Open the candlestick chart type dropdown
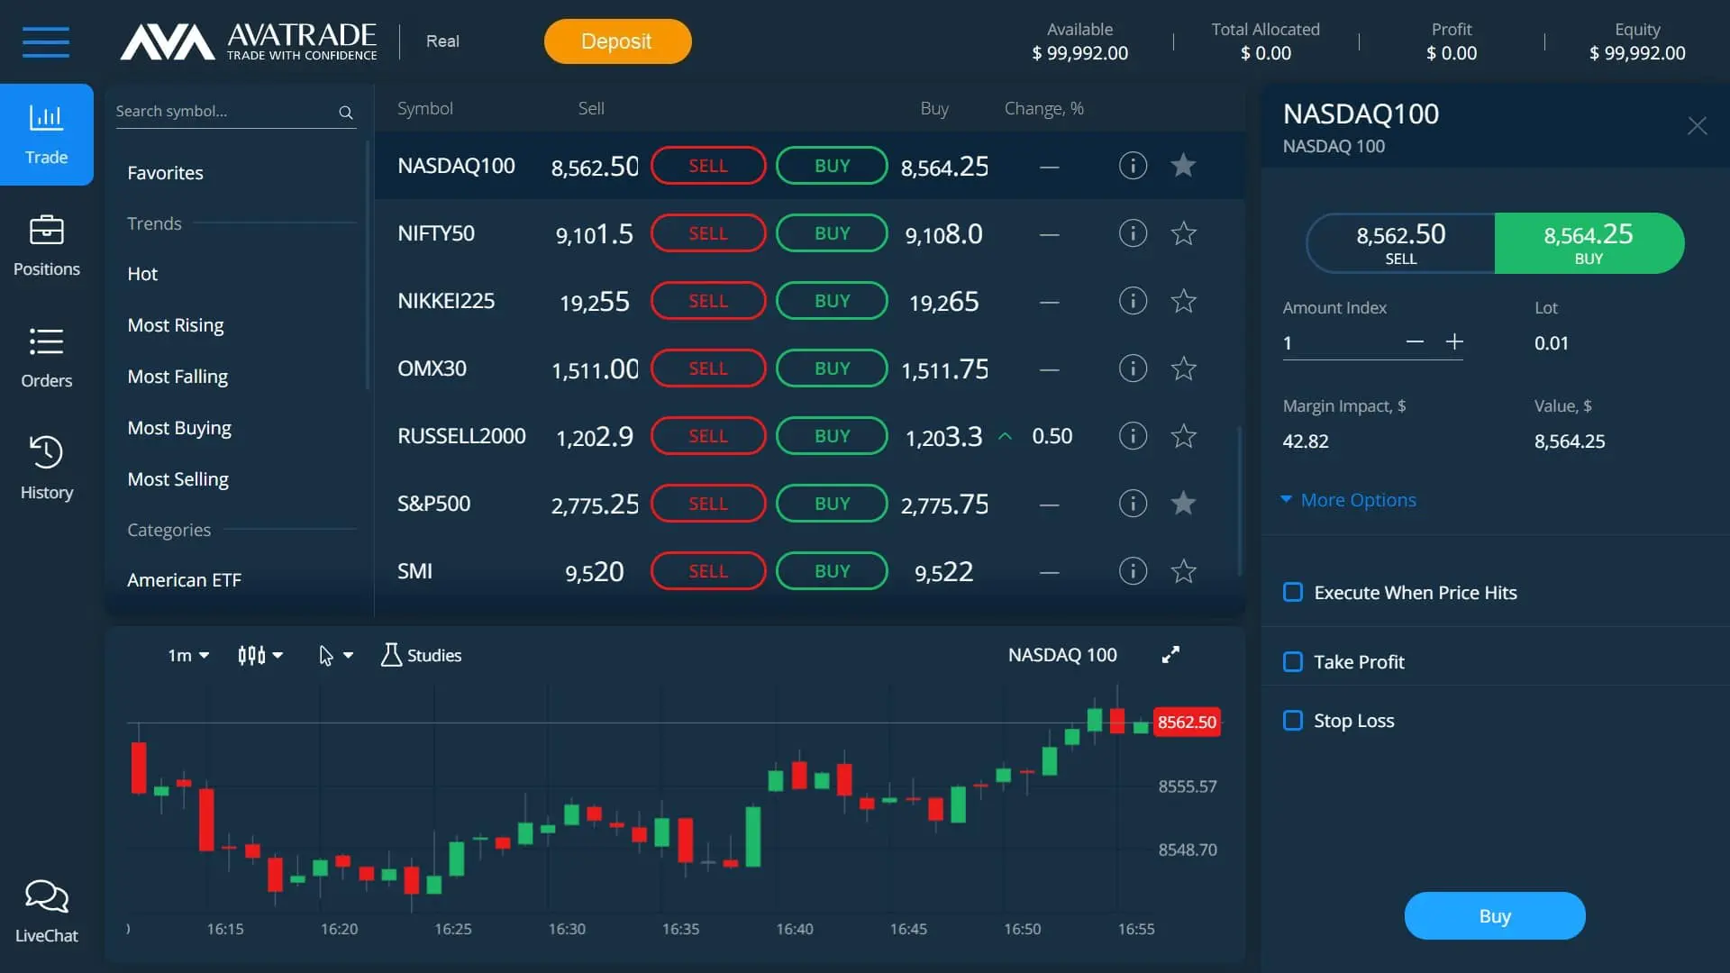The width and height of the screenshot is (1730, 973). coord(260,656)
